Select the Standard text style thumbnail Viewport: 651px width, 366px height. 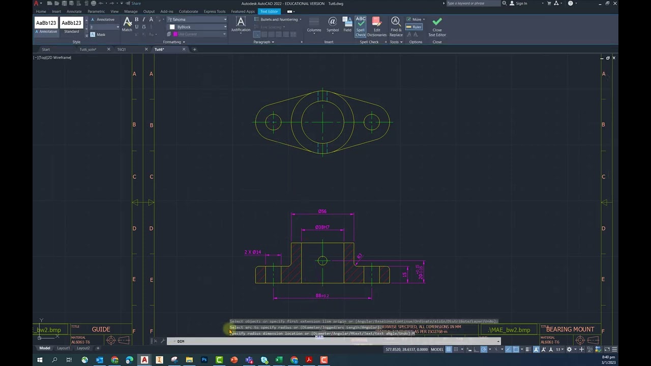tap(71, 25)
